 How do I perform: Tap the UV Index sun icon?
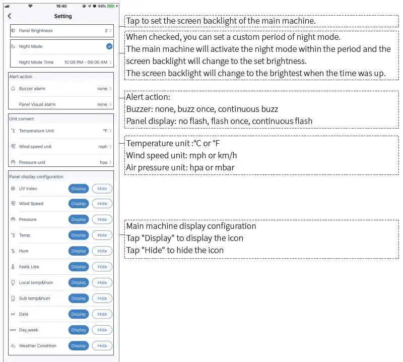tap(13, 189)
